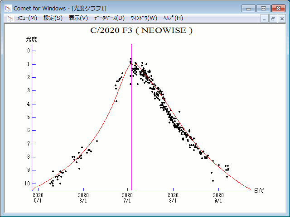Close the Comet for Windows application
Screen dimensions: 290x217
click(x=278, y=9)
